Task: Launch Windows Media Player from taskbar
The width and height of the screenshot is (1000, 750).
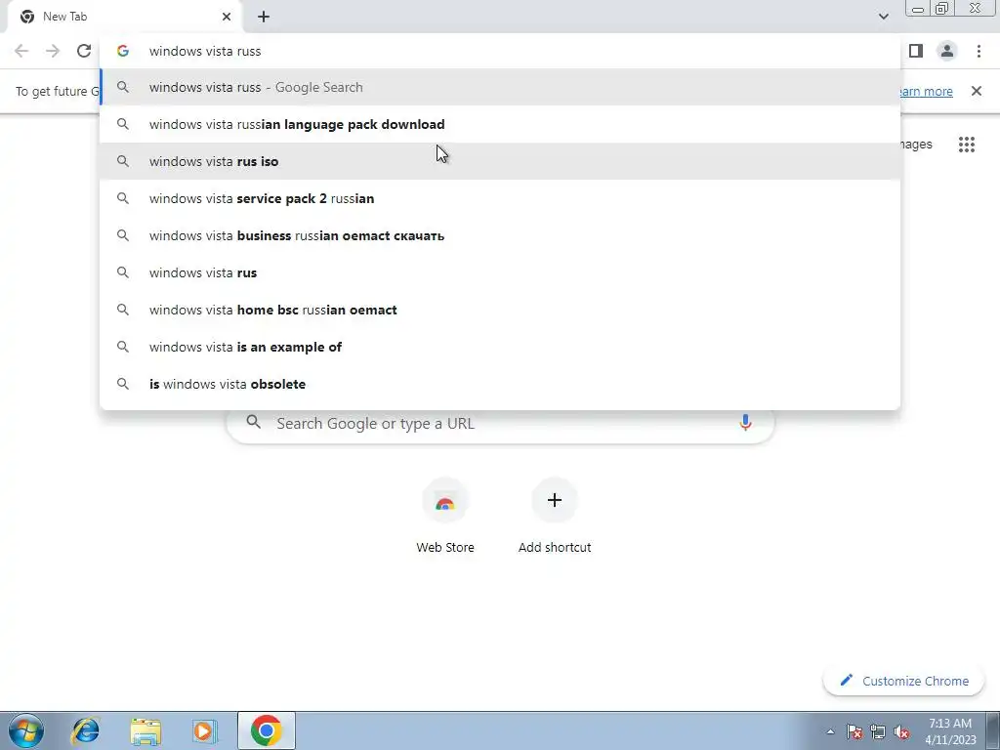Action: pyautogui.click(x=205, y=730)
